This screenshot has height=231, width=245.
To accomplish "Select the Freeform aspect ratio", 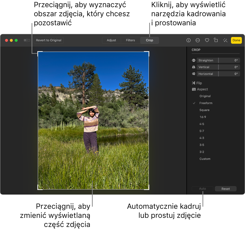I will coord(206,103).
